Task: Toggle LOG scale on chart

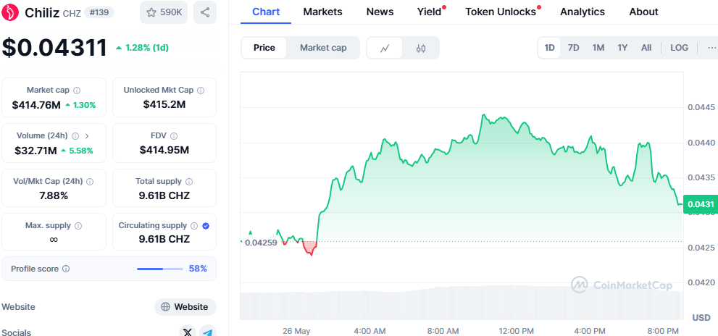Action: 679,48
